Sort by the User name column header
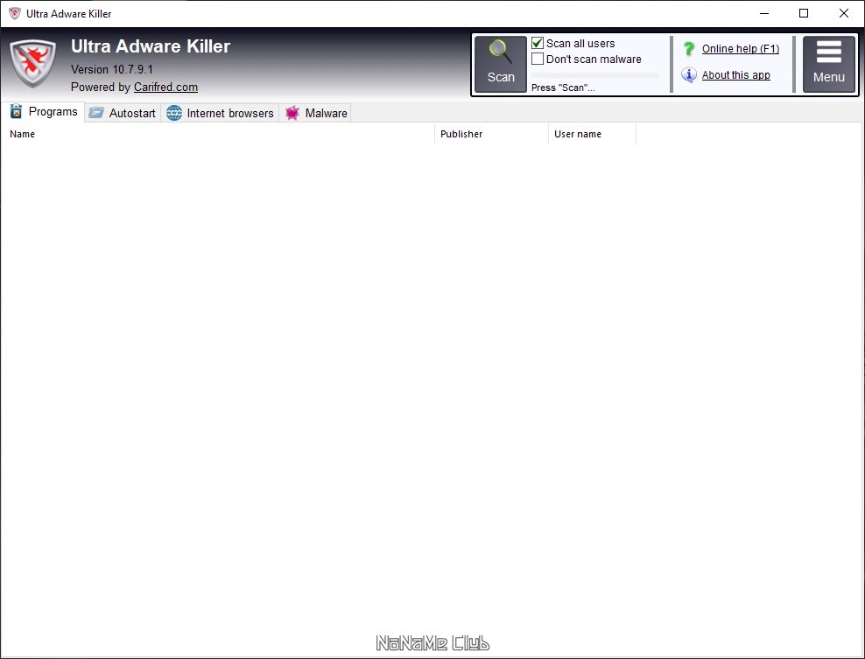 (592, 134)
